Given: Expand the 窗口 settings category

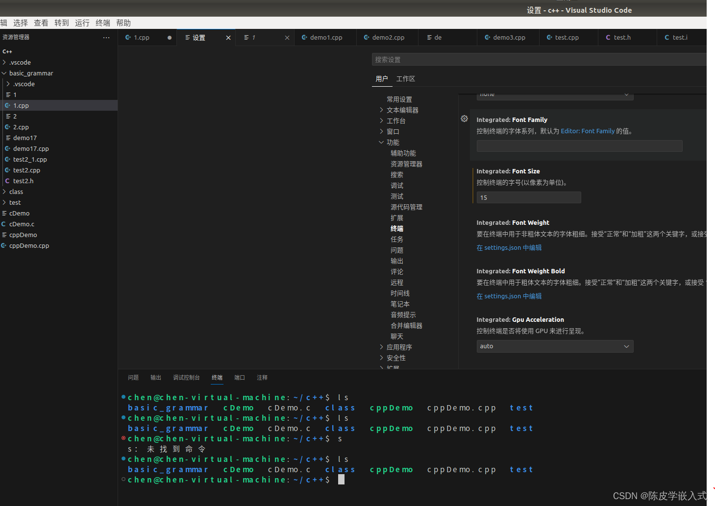Looking at the screenshot, I should click(x=381, y=131).
